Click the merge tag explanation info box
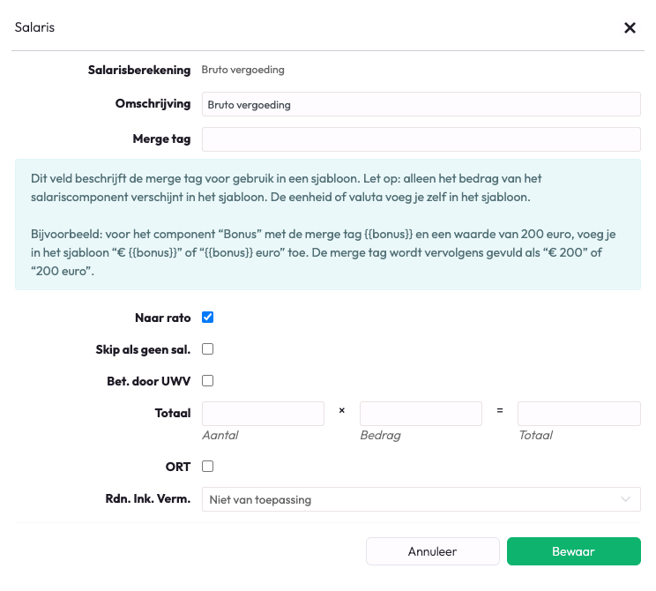The width and height of the screenshot is (656, 591). 328,225
